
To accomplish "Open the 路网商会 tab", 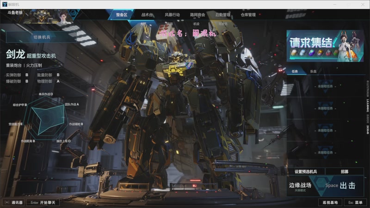I will (x=197, y=15).
